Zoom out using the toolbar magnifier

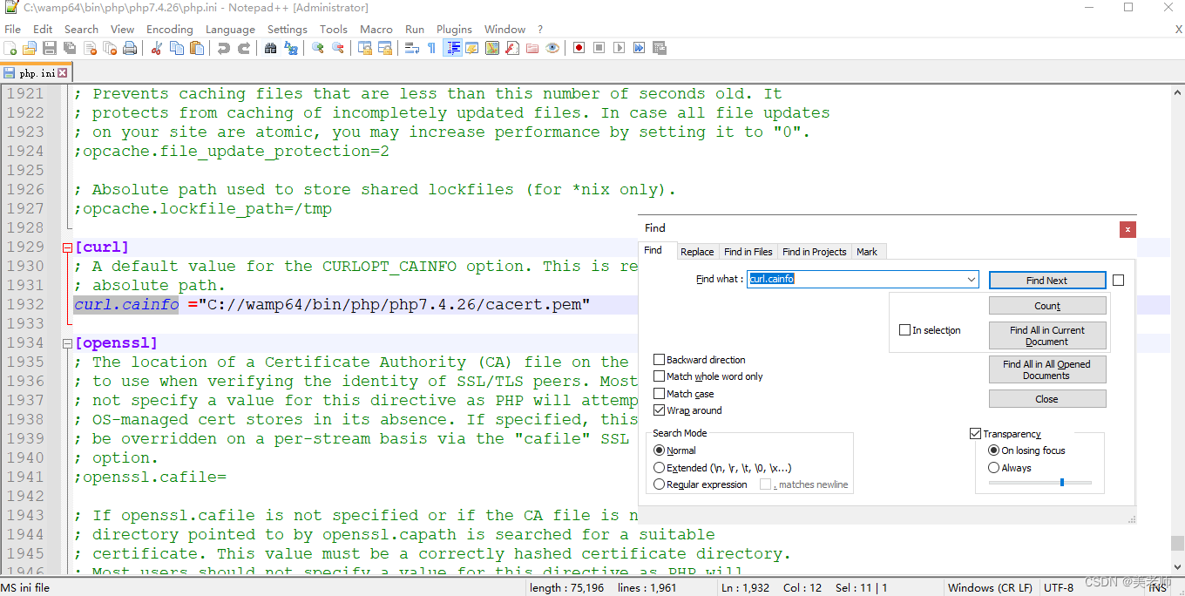(337, 48)
